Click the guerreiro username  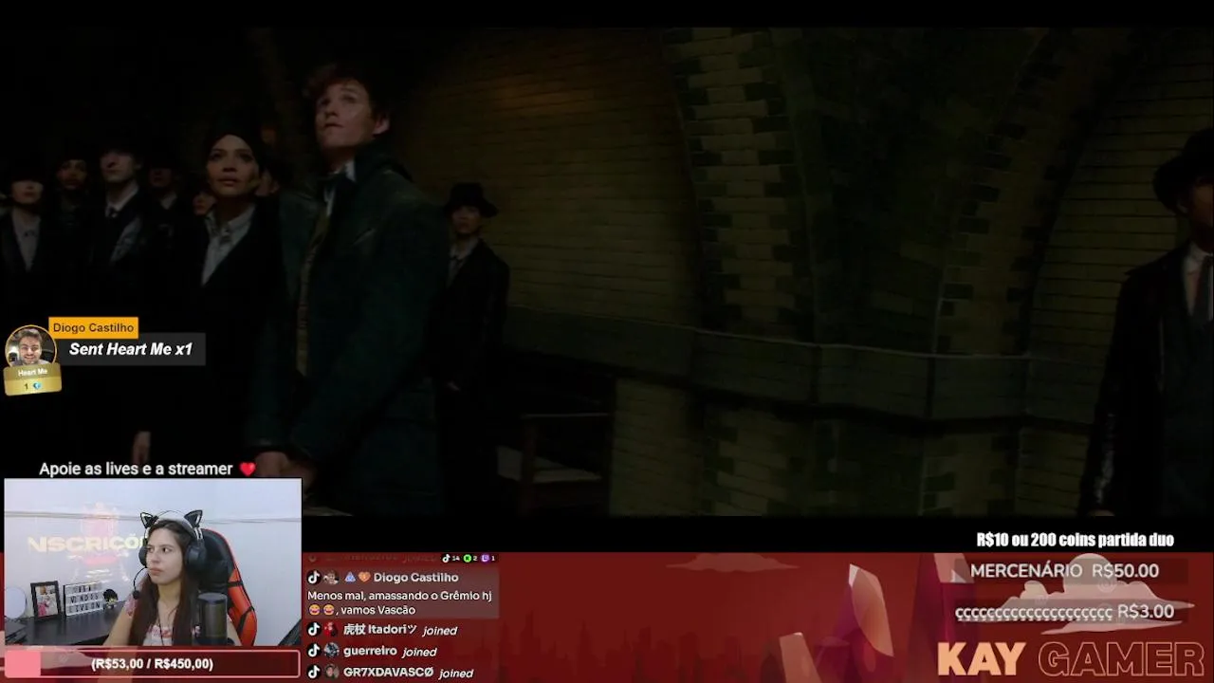370,652
